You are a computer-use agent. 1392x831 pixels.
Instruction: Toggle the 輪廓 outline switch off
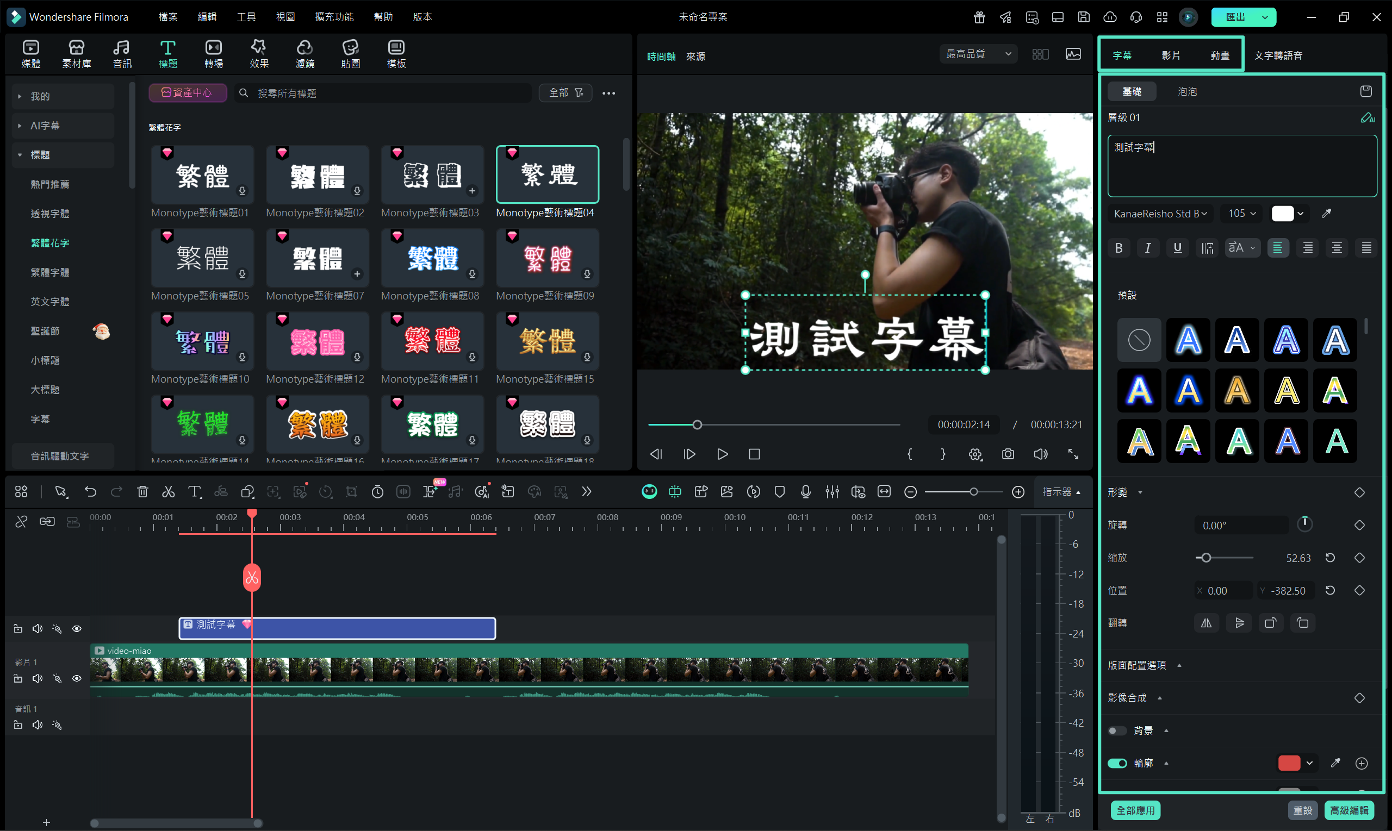[1117, 763]
